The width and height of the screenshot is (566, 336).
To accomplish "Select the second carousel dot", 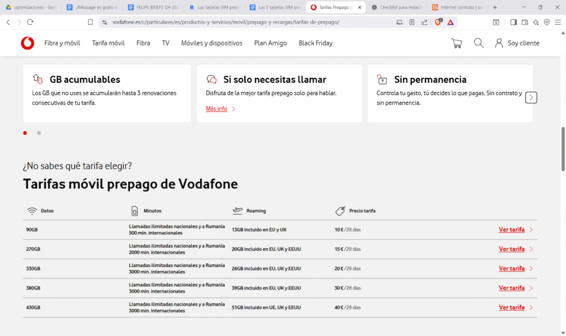I will tap(39, 133).
